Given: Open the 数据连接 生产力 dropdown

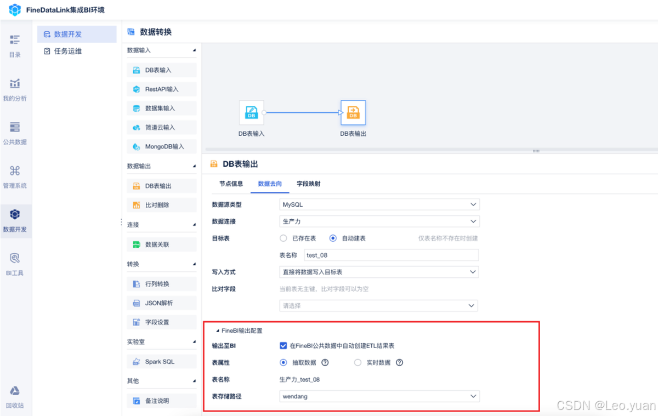Looking at the screenshot, I should [x=379, y=221].
